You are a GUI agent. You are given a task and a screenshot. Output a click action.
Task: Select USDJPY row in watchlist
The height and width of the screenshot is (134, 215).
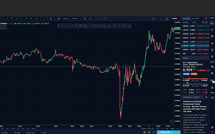tap(196, 50)
